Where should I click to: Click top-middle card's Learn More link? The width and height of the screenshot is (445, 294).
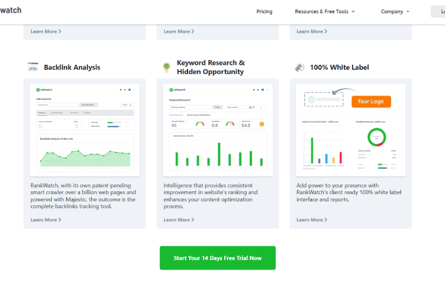coord(179,32)
